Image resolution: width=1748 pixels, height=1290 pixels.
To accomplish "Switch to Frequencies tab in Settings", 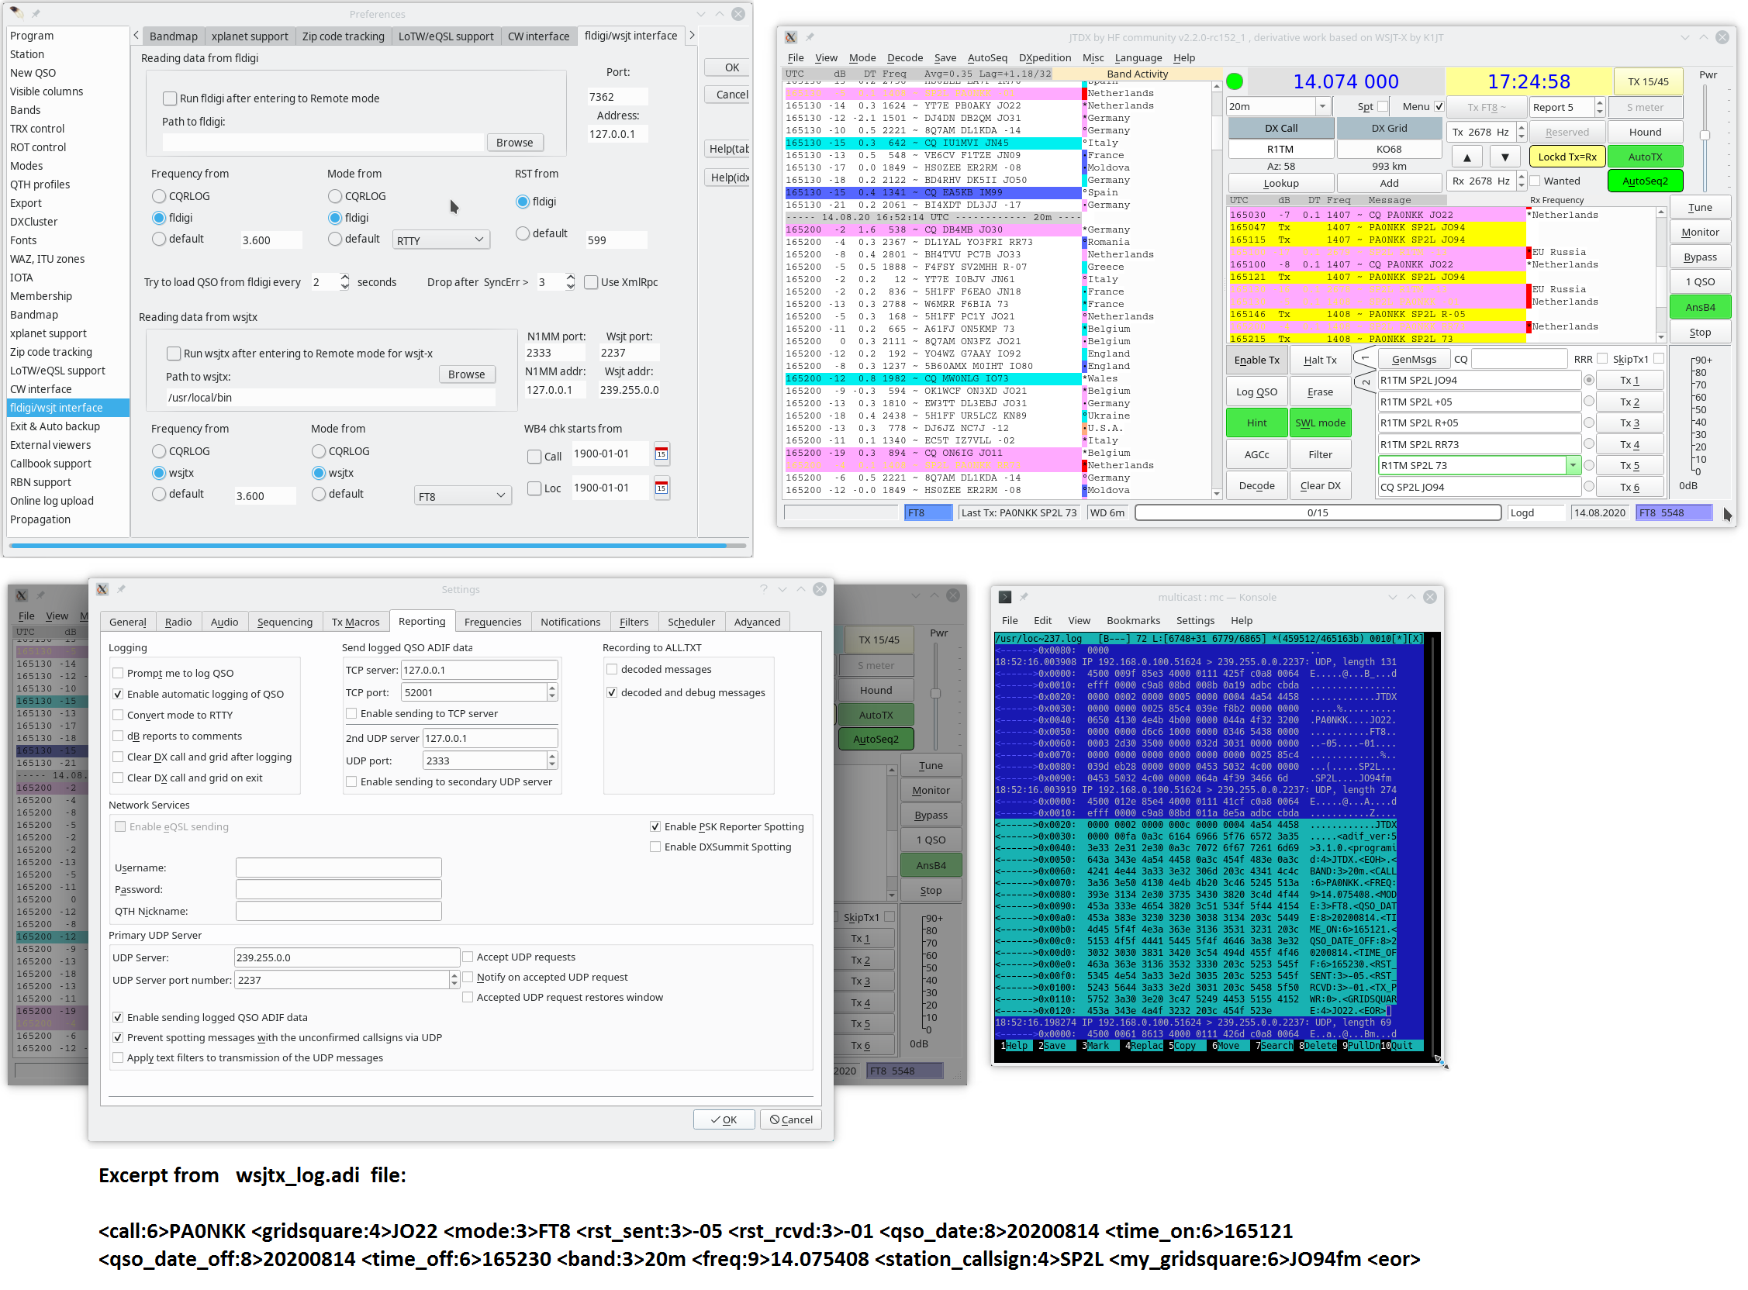I will 493,623.
